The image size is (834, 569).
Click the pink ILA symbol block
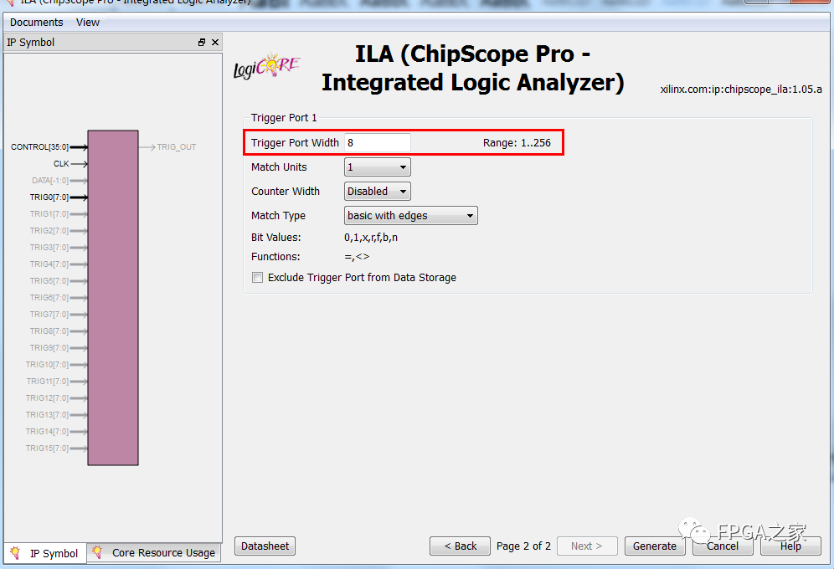point(113,298)
